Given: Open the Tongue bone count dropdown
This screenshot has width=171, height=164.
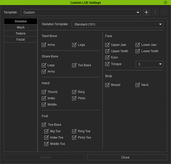Looking at the screenshot, I should [x=149, y=64].
